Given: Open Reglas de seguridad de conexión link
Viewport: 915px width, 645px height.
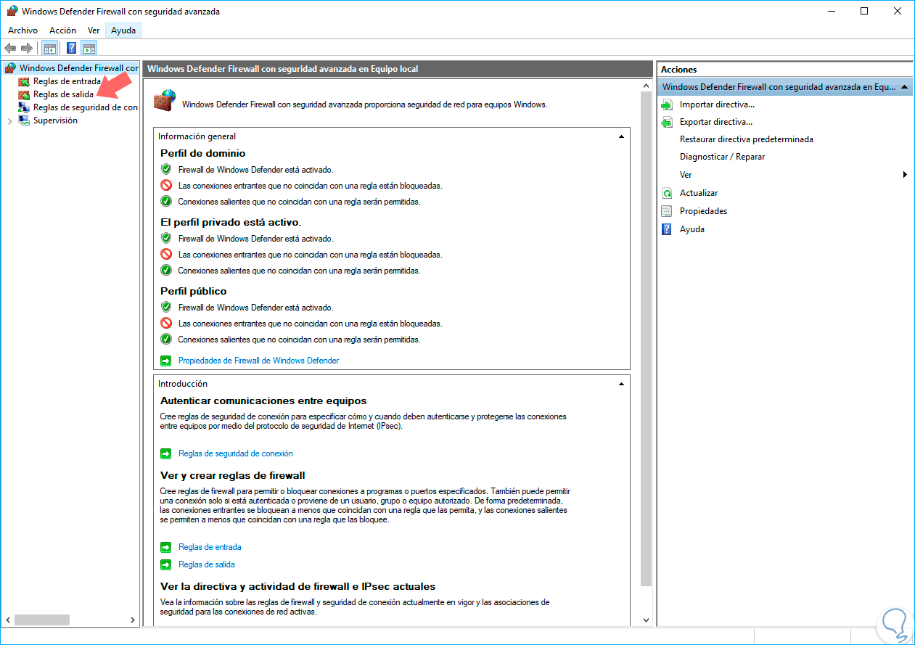Looking at the screenshot, I should (x=236, y=453).
